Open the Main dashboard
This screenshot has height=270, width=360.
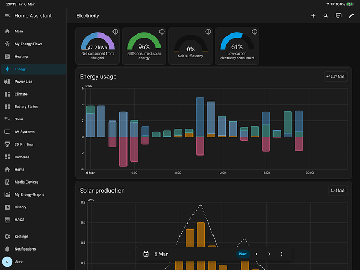pyautogui.click(x=34, y=31)
